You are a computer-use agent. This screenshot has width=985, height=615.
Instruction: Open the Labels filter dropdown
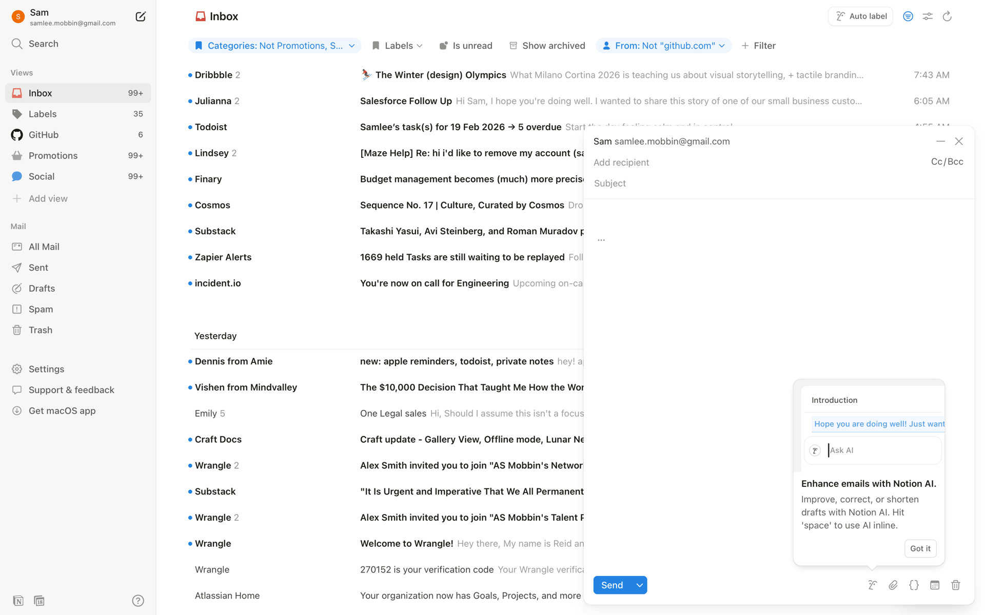[398, 46]
